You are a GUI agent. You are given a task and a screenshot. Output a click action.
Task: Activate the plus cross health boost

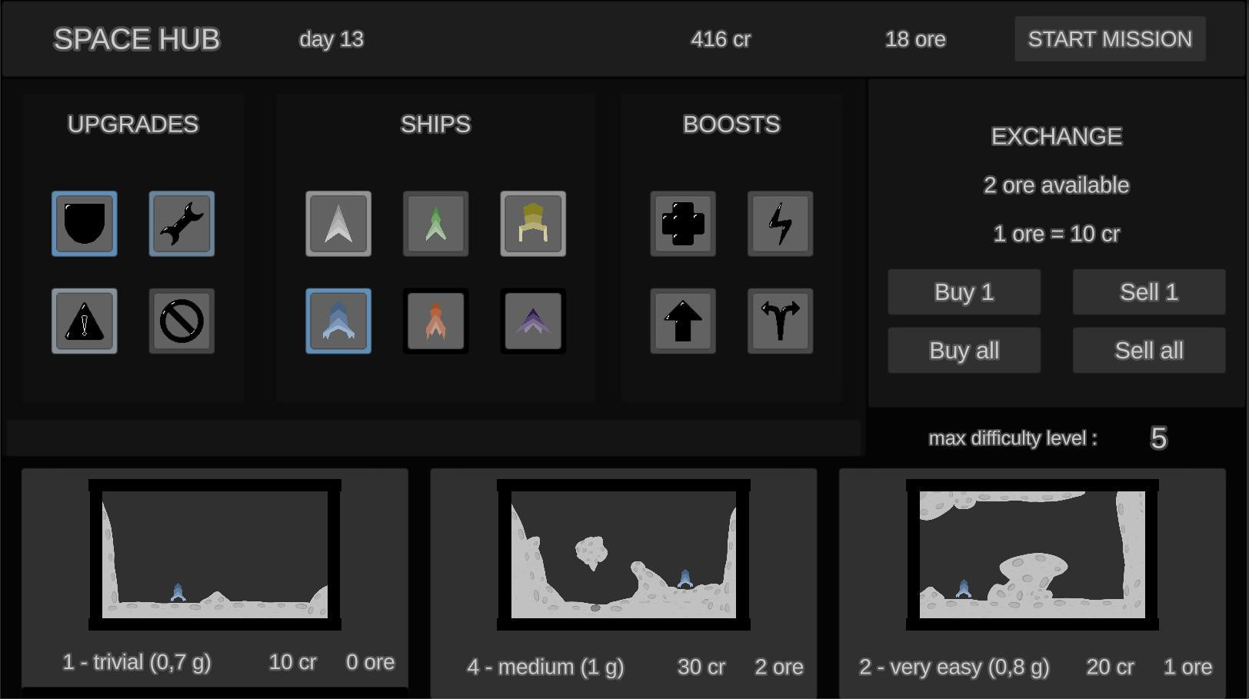pyautogui.click(x=683, y=224)
